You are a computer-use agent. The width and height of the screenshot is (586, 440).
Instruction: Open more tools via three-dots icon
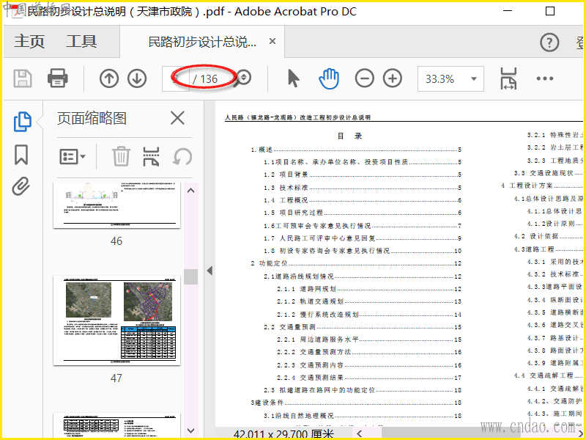544,78
